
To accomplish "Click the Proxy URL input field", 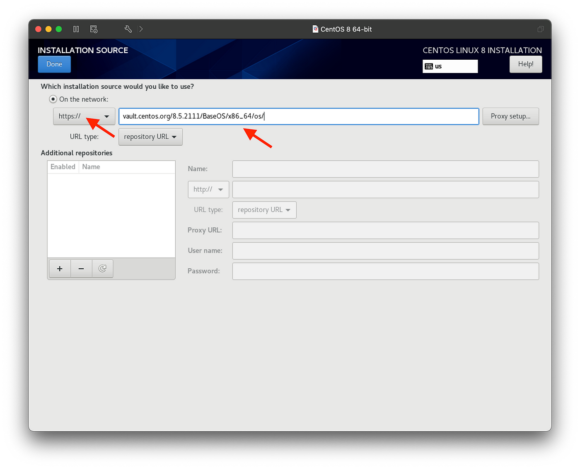I will point(386,230).
